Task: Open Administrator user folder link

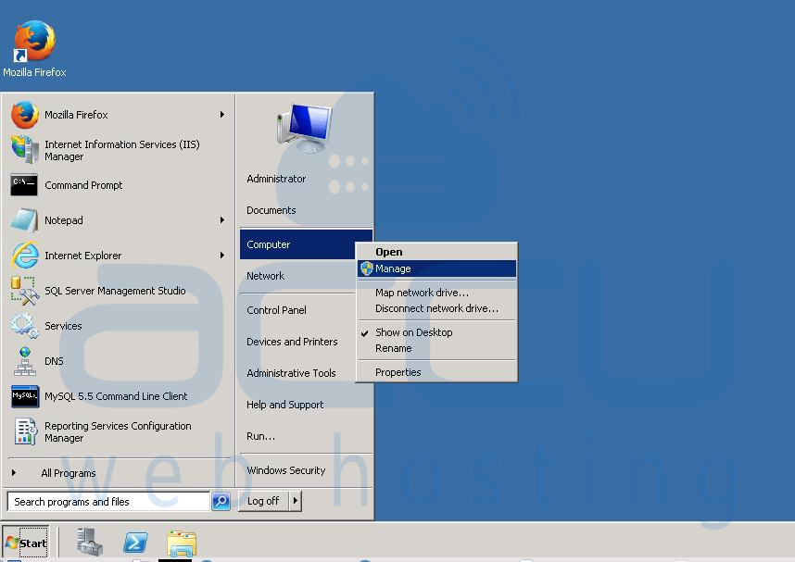Action: point(276,179)
